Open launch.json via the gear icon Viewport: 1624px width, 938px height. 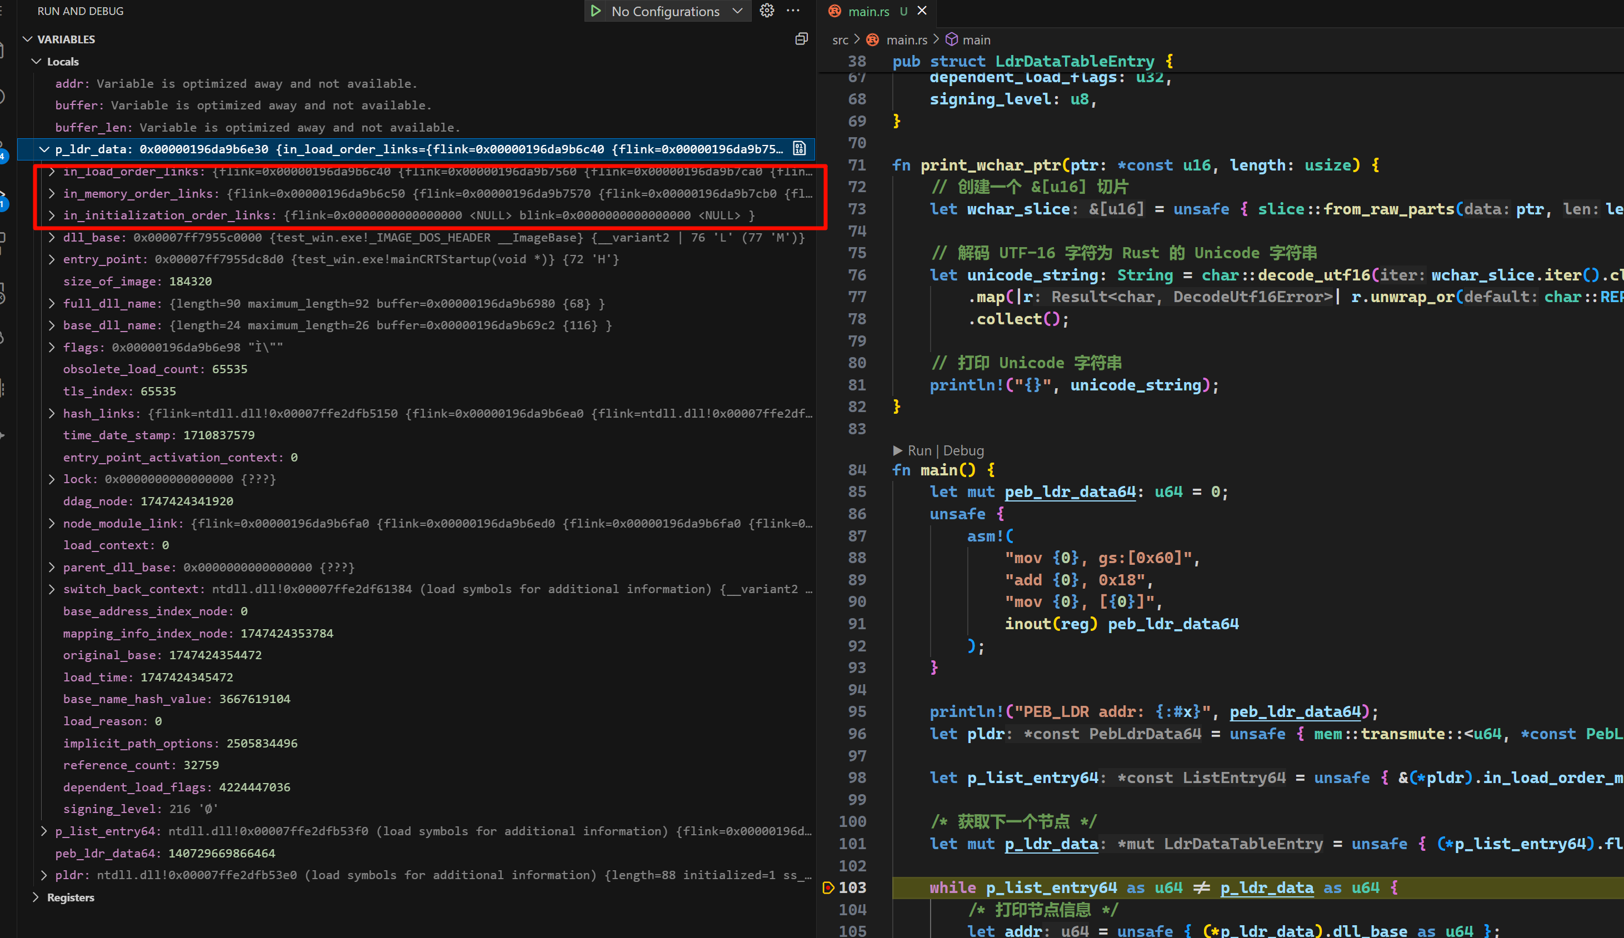tap(766, 11)
